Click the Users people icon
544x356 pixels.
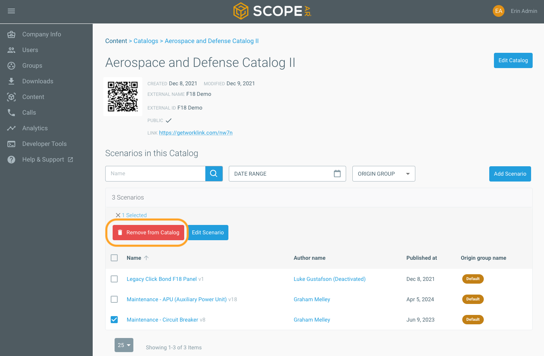coord(11,50)
